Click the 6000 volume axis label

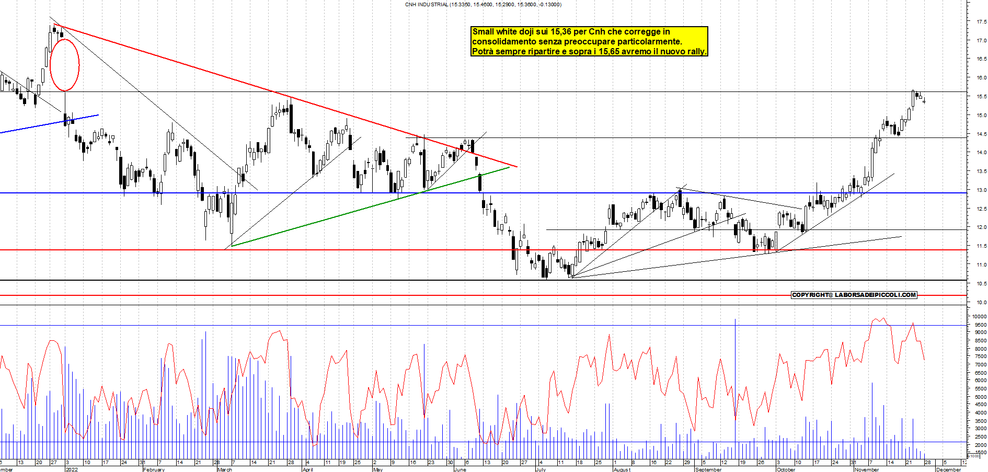(x=981, y=381)
